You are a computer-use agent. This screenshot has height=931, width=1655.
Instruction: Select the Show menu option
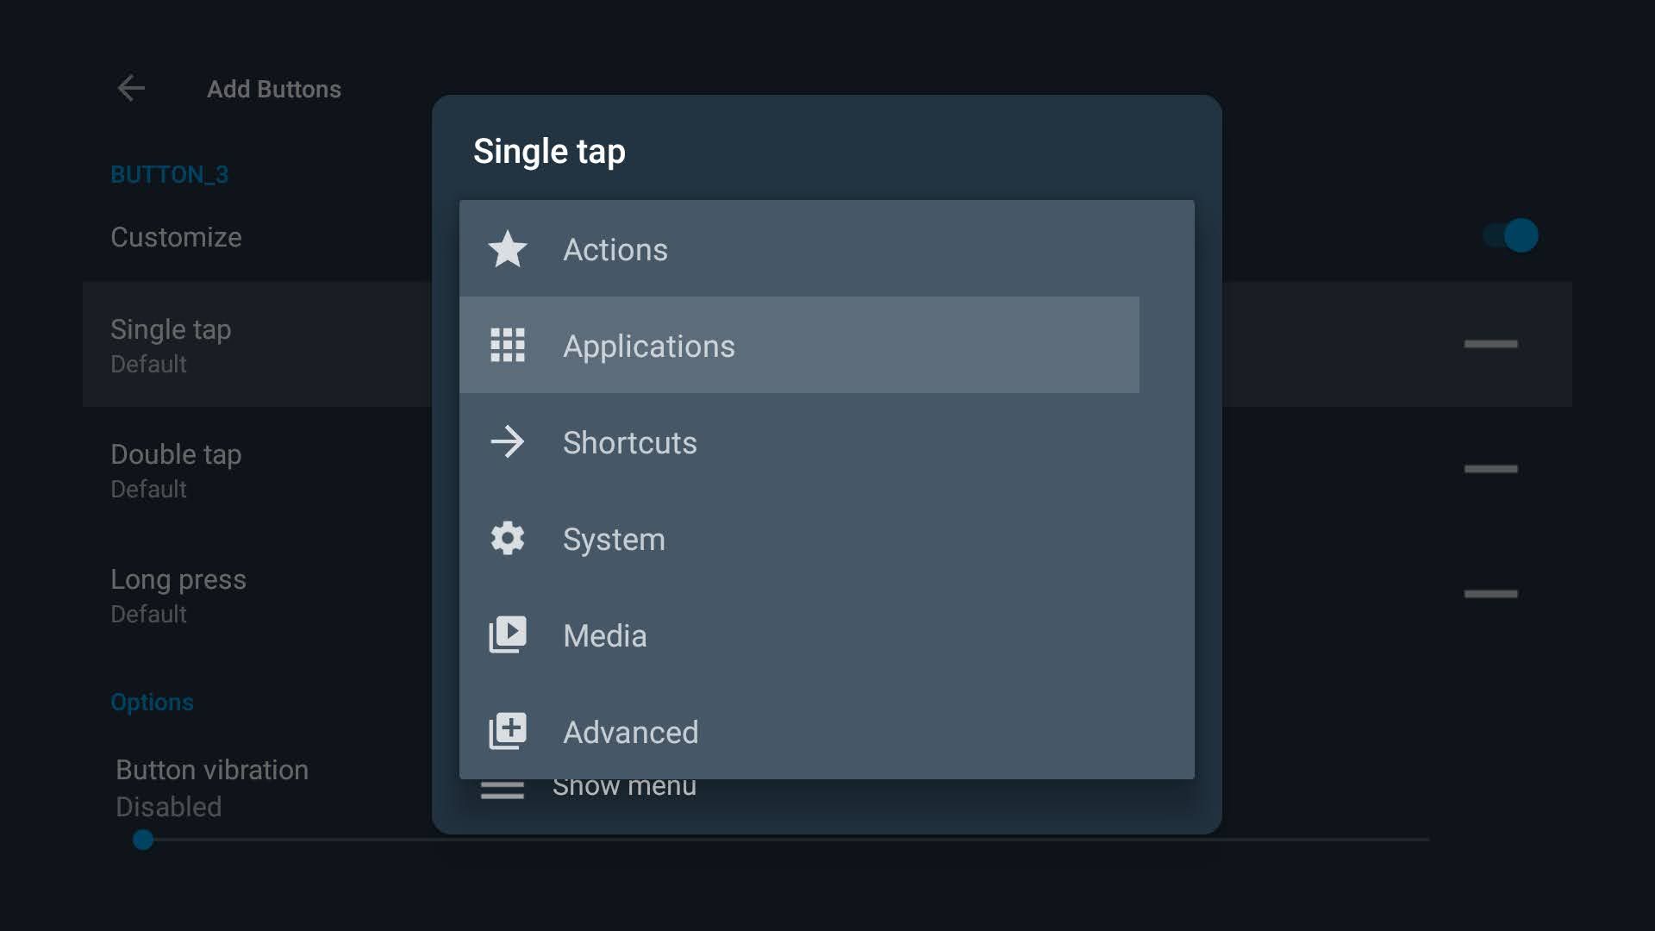point(625,785)
